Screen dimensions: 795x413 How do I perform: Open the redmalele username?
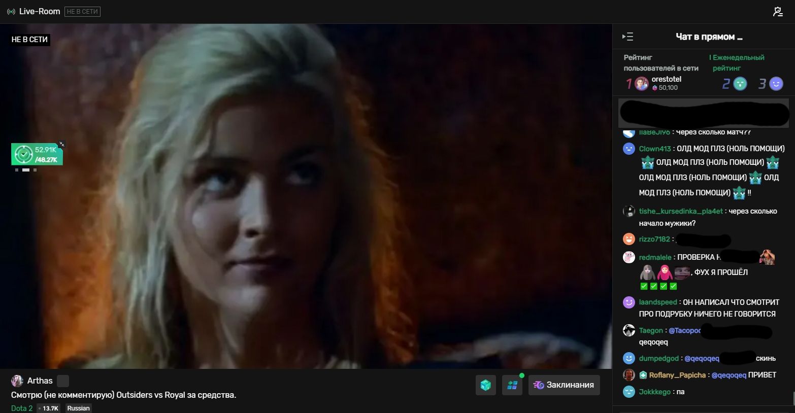tap(655, 257)
